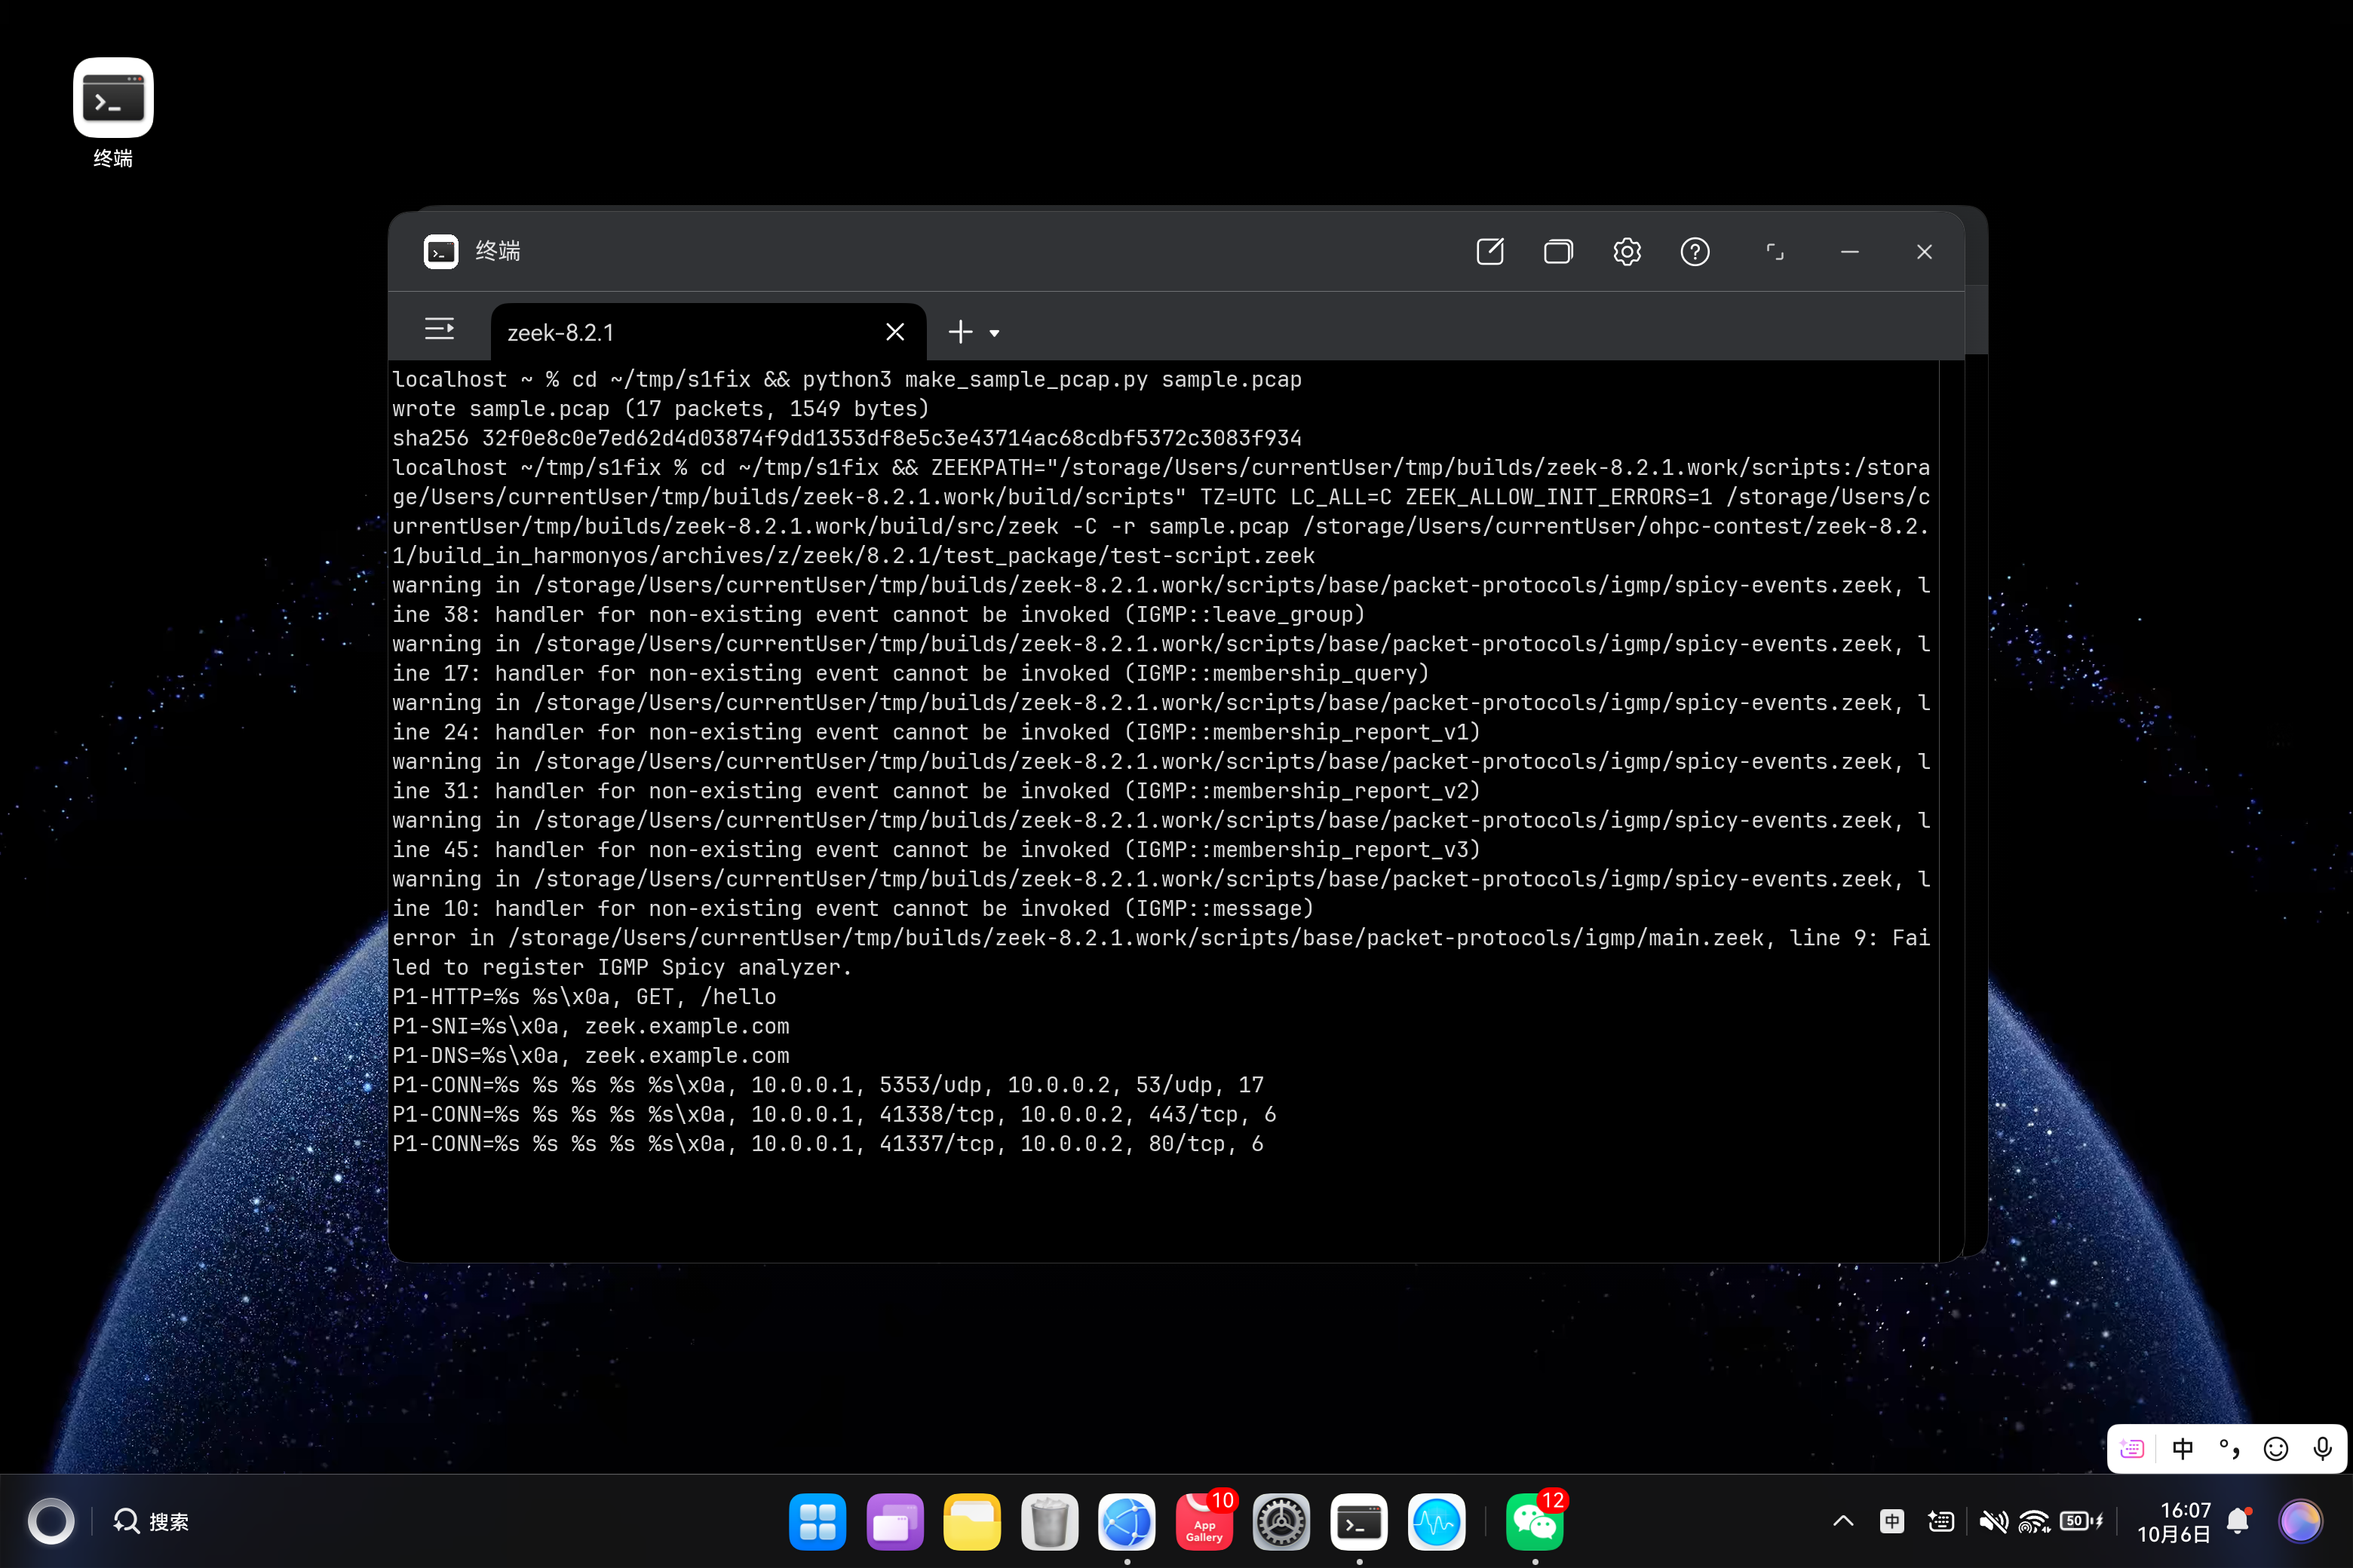Expand the hidden tray icons chevron

(x=1842, y=1521)
